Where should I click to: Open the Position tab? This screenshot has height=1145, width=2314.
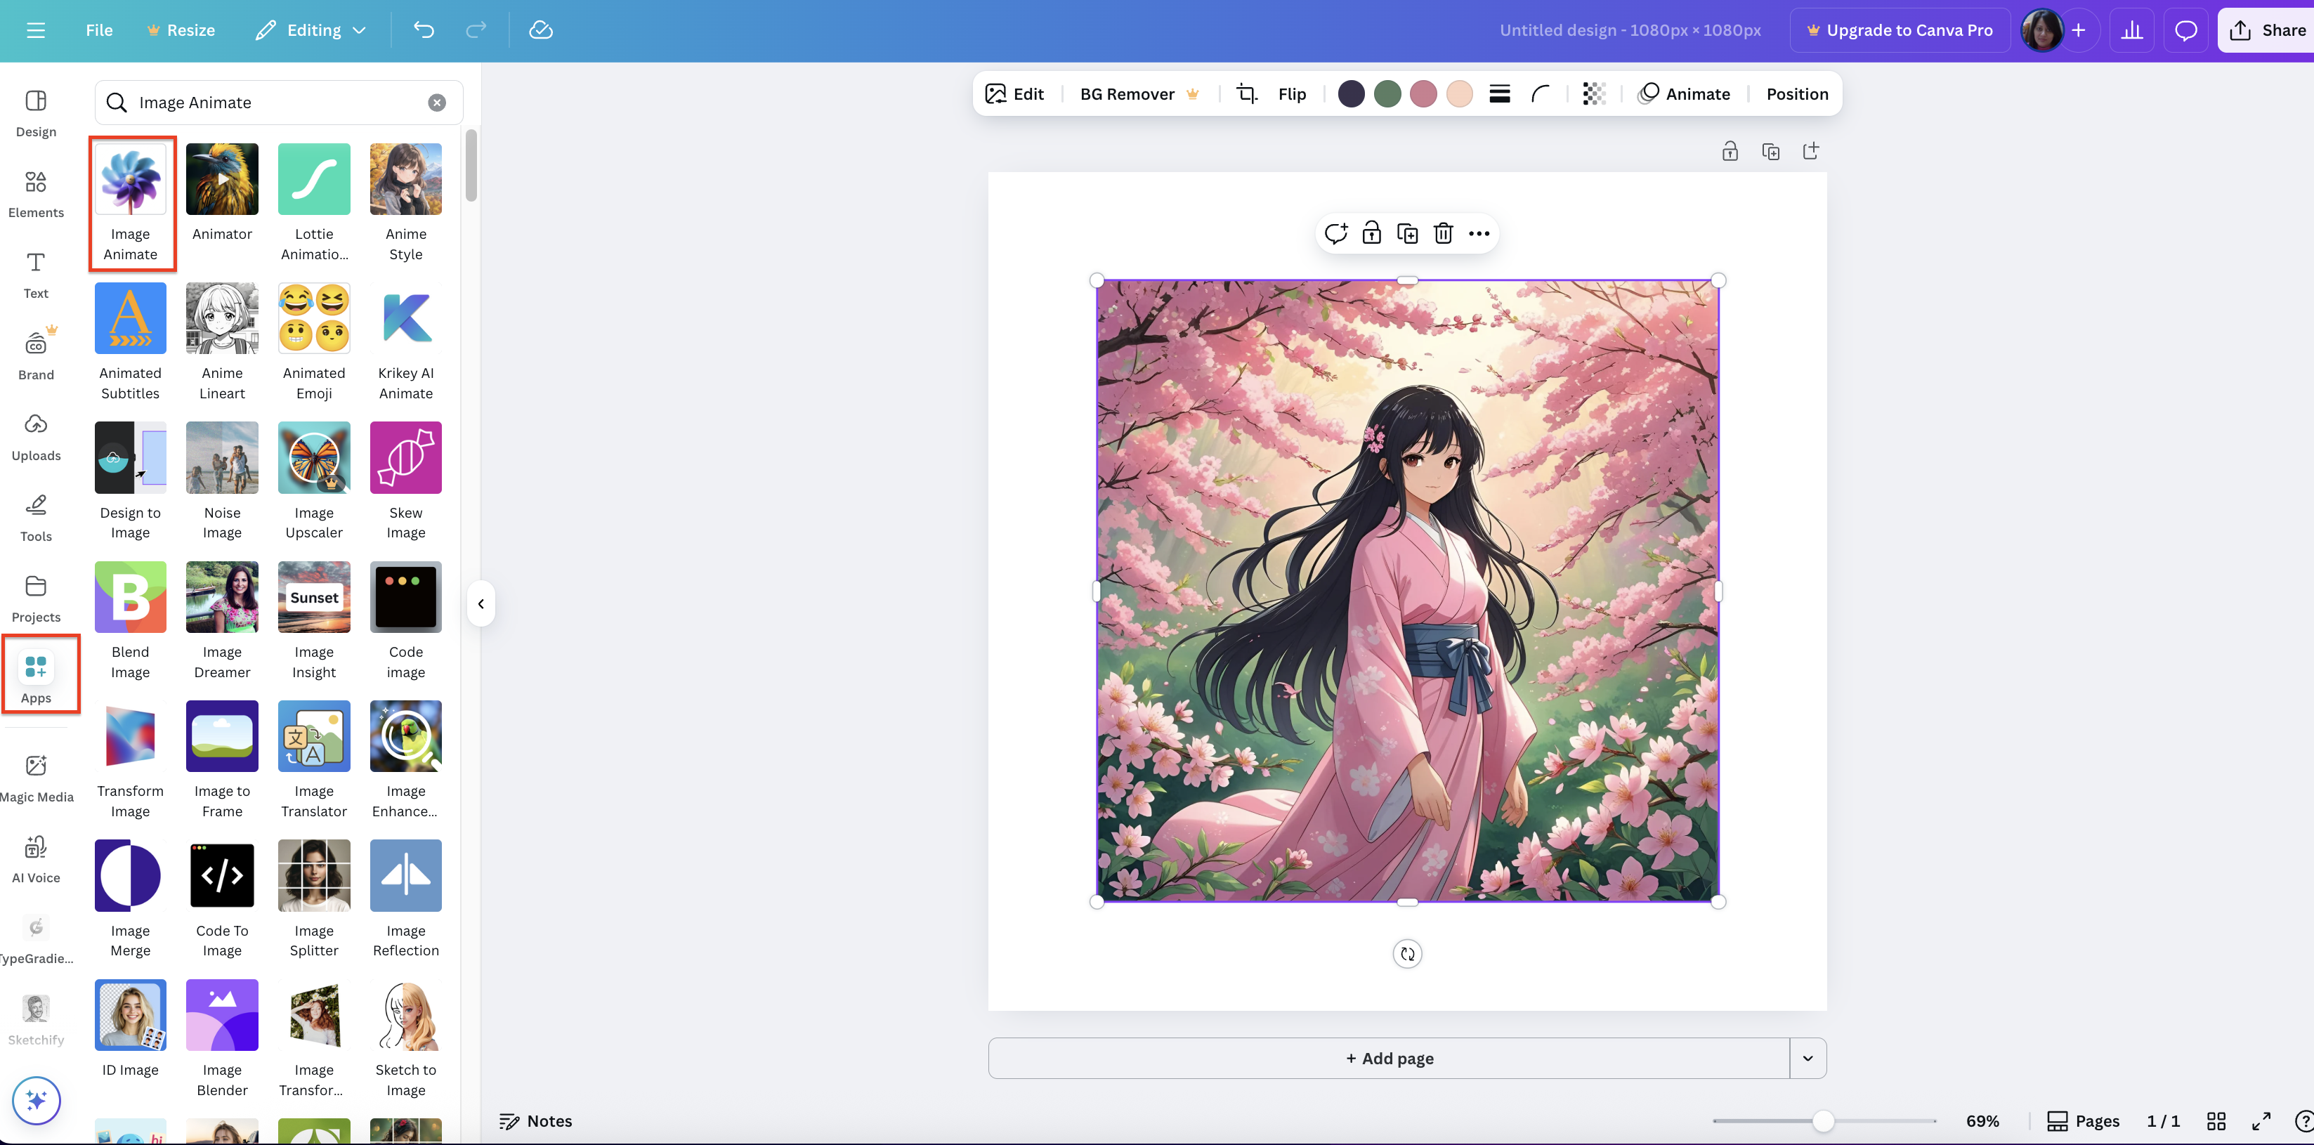pos(1796,93)
